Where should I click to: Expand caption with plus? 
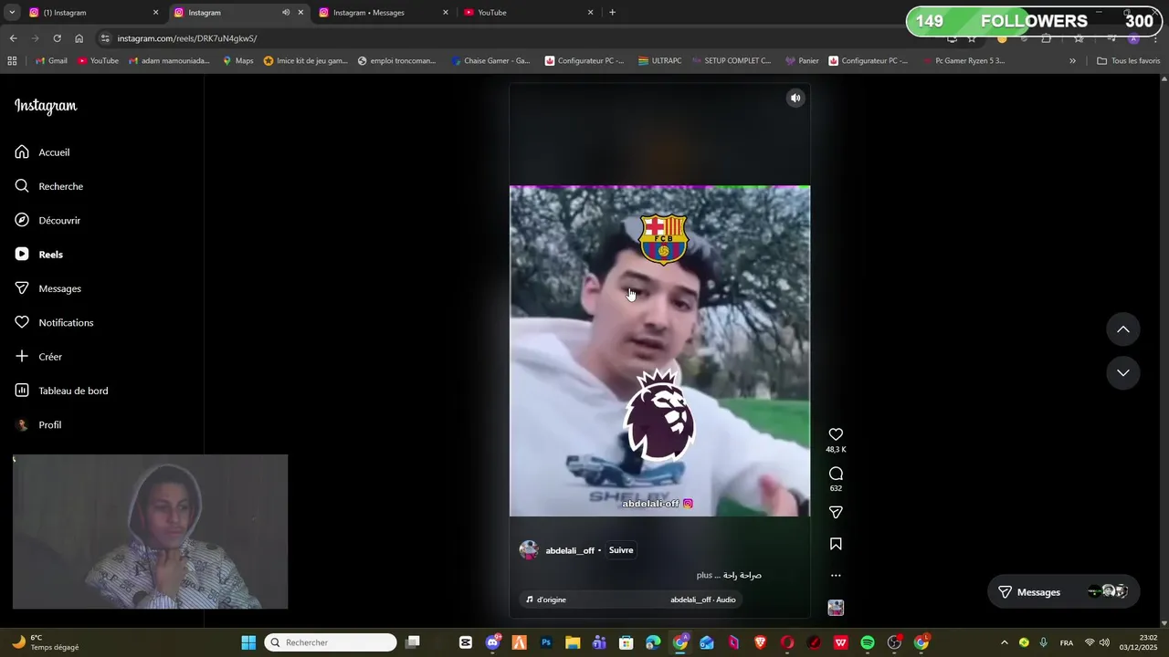[704, 576]
